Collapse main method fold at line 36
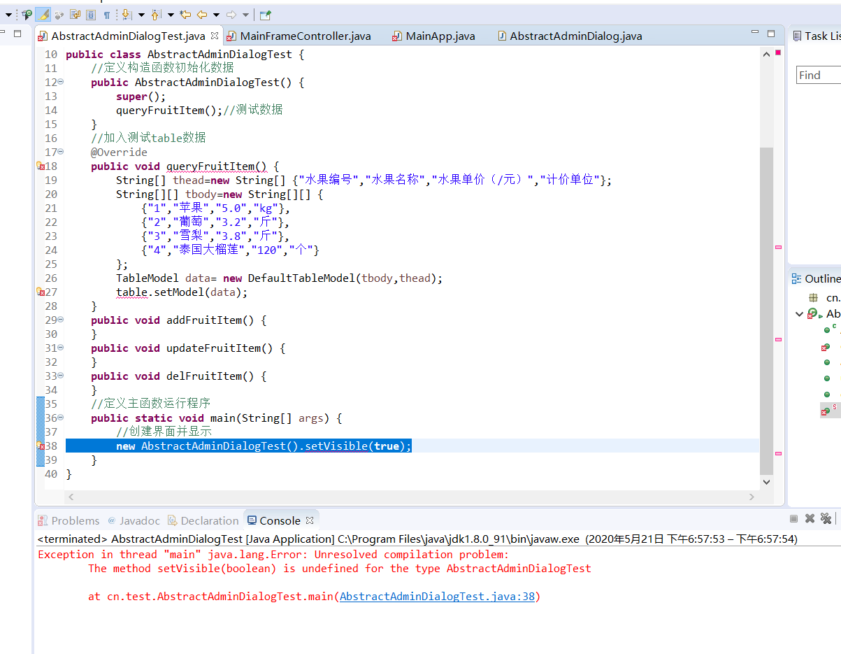The width and height of the screenshot is (841, 654). pos(60,418)
